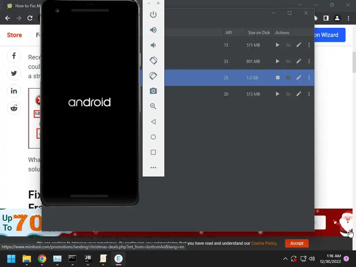Launch the API 13 device with play icon
The height and width of the screenshot is (267, 356).
click(277, 45)
